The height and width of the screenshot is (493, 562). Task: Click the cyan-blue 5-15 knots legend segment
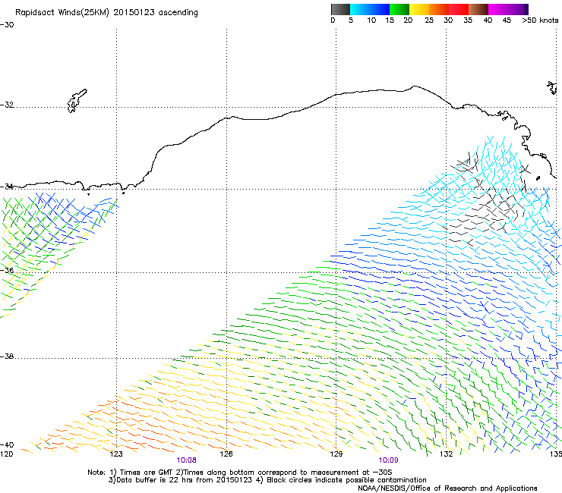(370, 9)
